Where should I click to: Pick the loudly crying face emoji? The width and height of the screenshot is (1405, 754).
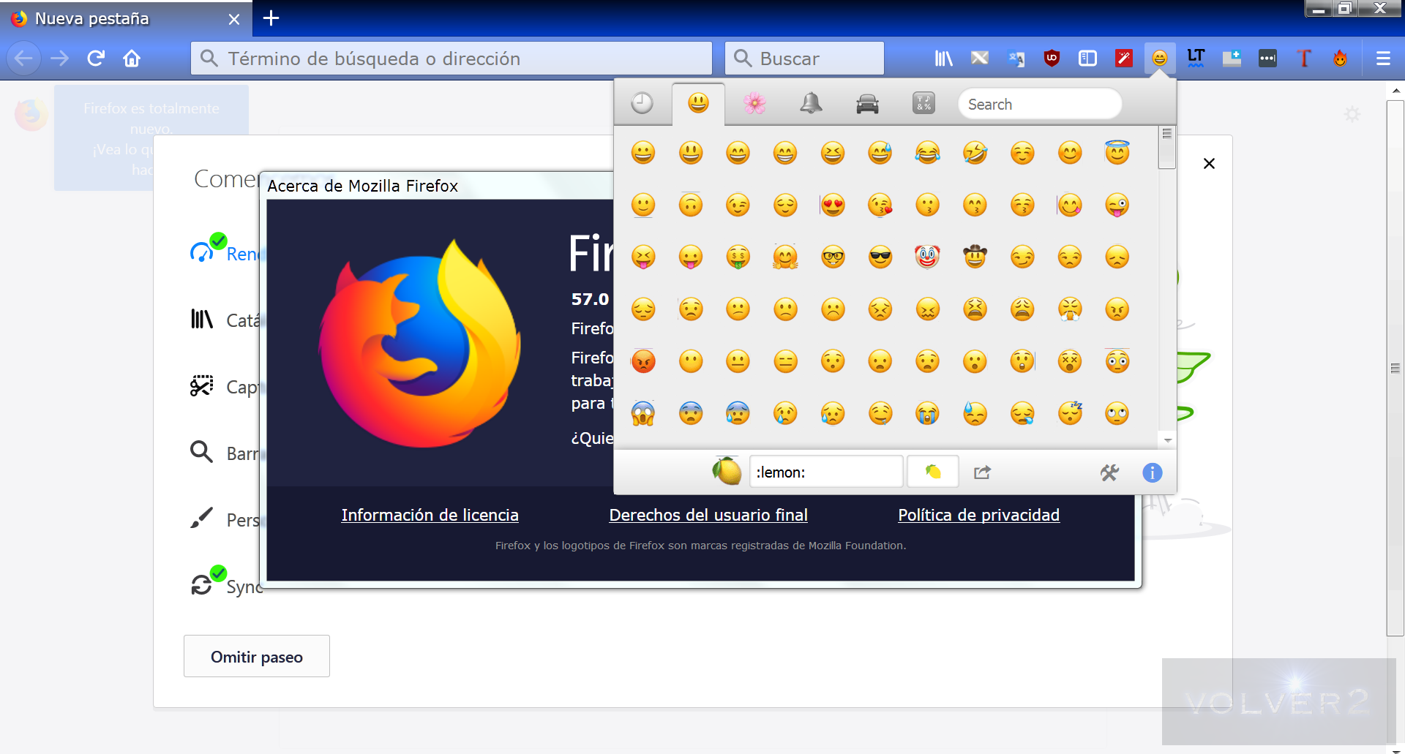927,413
